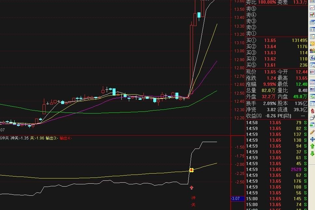The width and height of the screenshot is (315, 210).
Task: Click the 总量 value 82.0万
Action: tap(268, 91)
